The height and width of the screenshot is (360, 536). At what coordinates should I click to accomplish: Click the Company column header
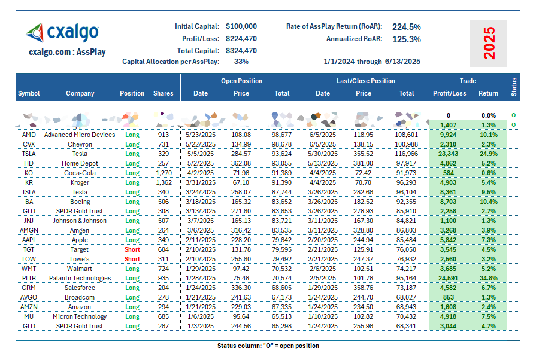(x=80, y=93)
